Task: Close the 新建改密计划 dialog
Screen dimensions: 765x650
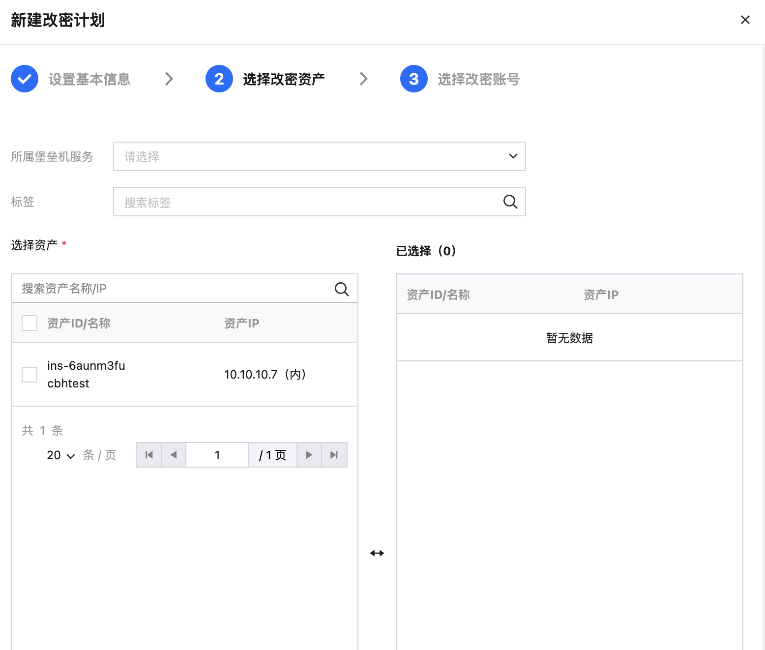Action: [745, 20]
